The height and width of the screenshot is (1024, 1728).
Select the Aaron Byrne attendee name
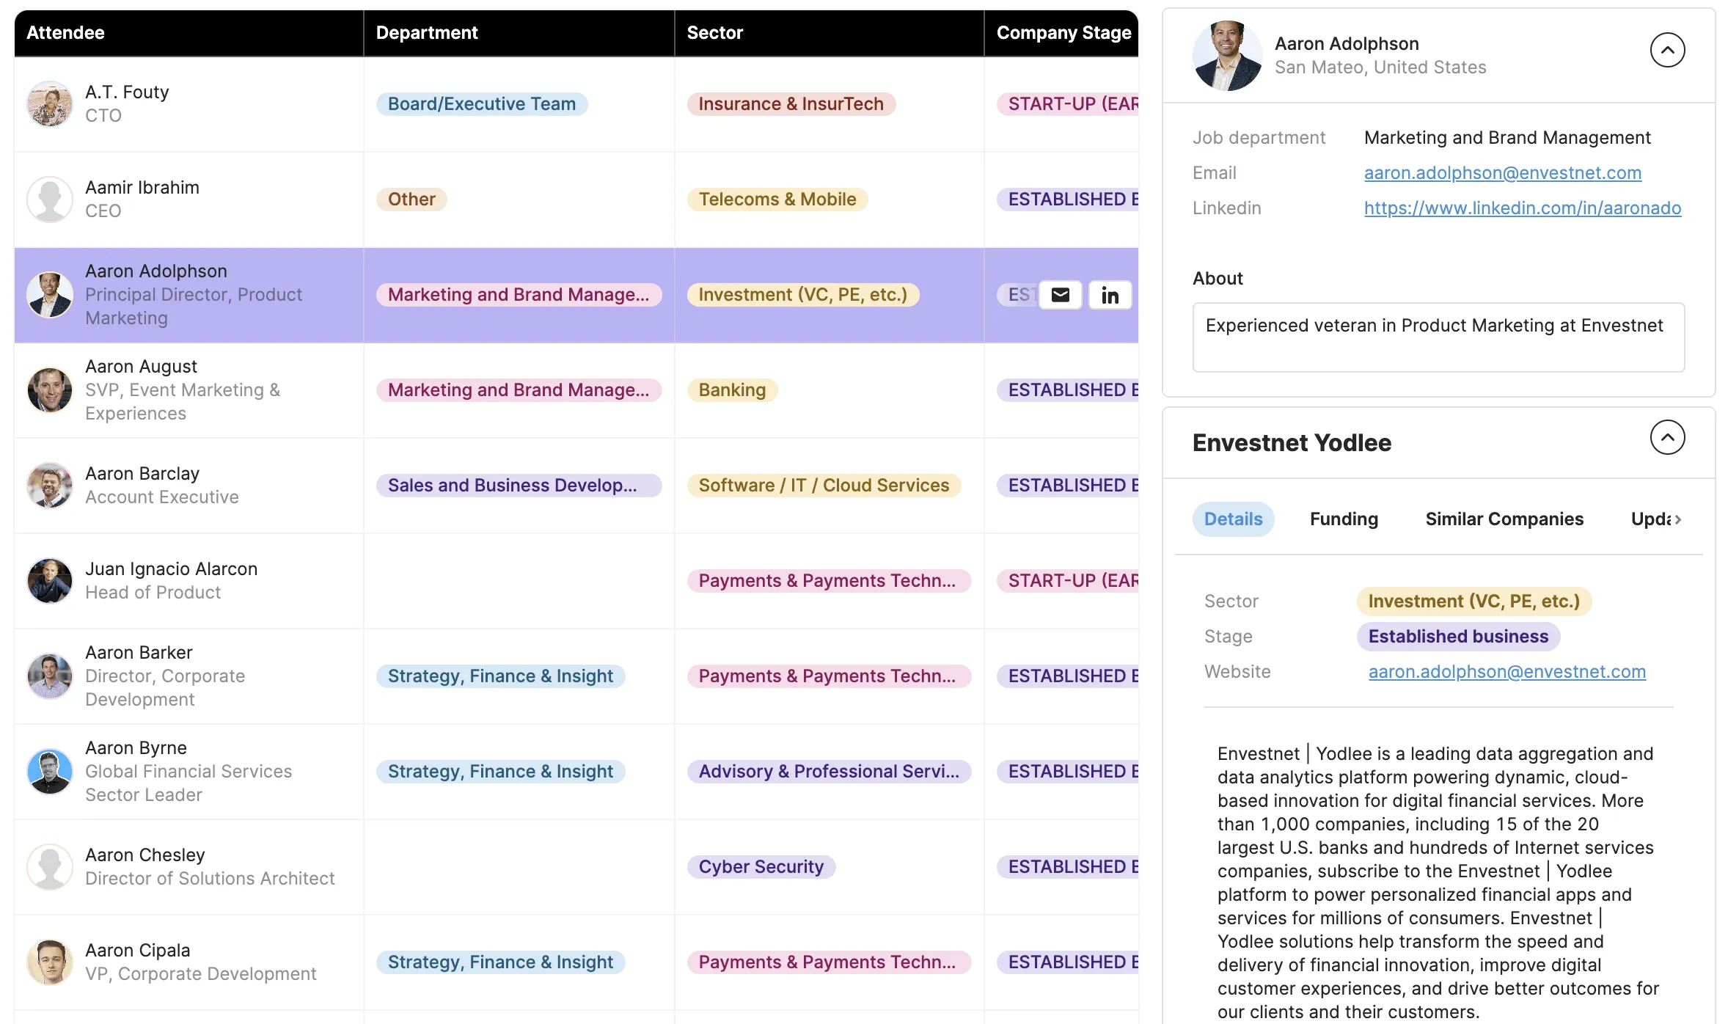[136, 748]
